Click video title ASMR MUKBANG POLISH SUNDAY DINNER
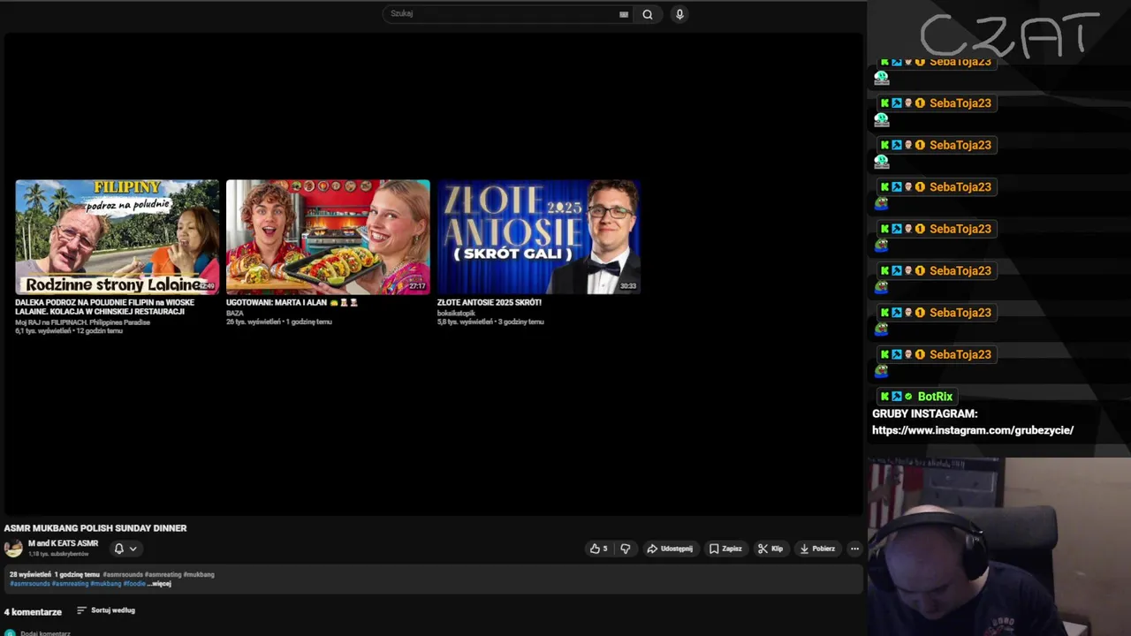The width and height of the screenshot is (1131, 636). click(x=95, y=528)
